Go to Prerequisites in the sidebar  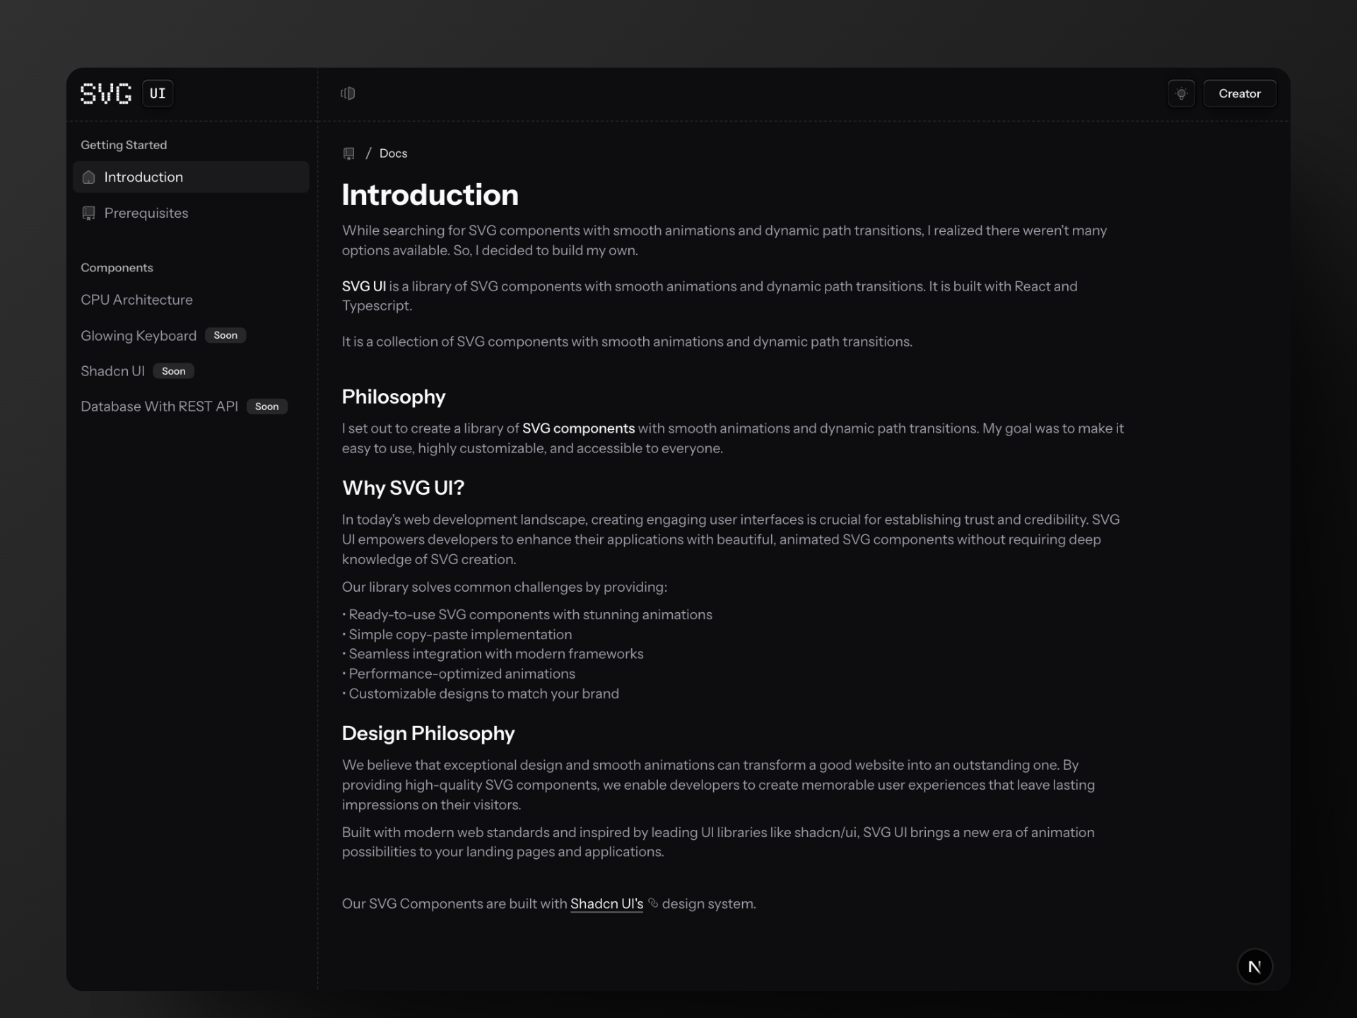[x=146, y=213]
